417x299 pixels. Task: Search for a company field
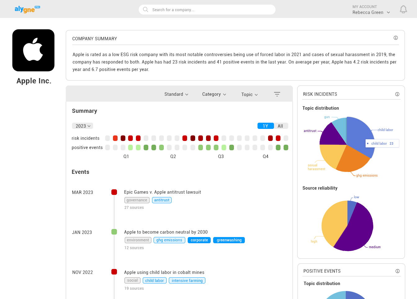point(207,10)
